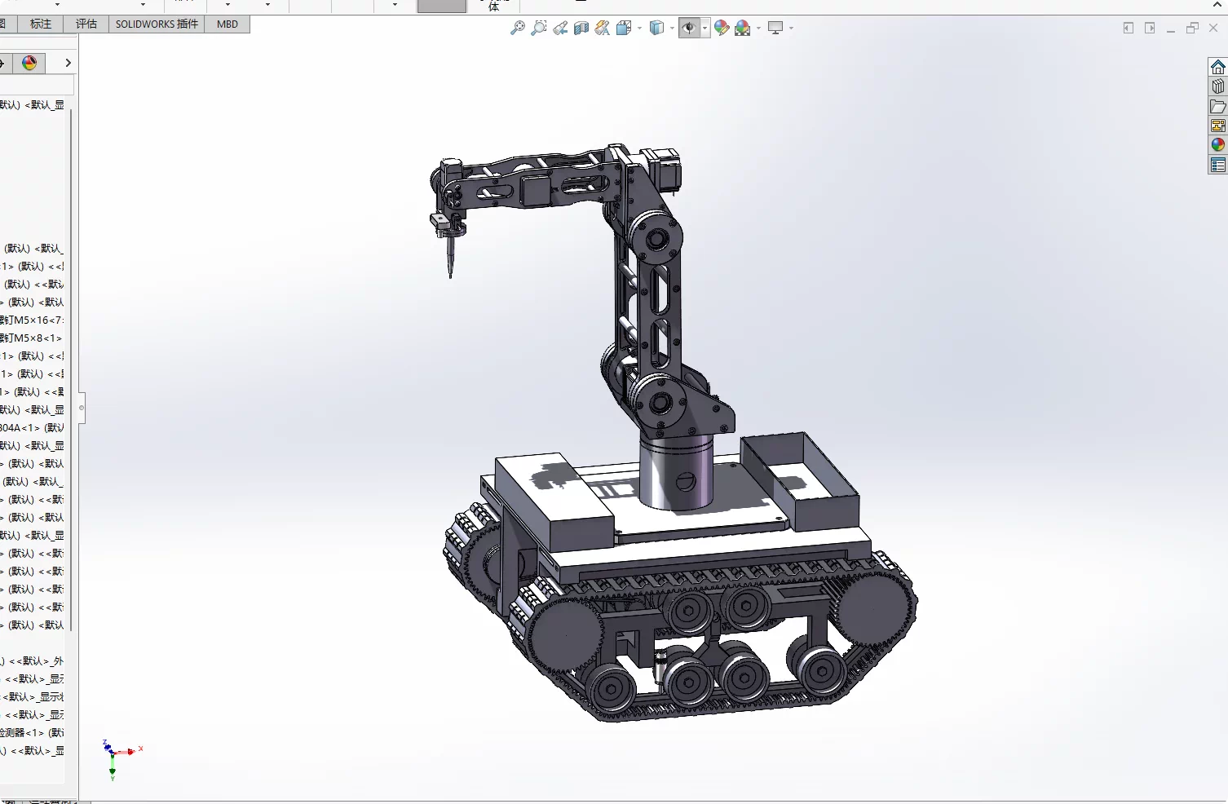Open the MBD ribbon tab
The height and width of the screenshot is (804, 1228).
227,24
